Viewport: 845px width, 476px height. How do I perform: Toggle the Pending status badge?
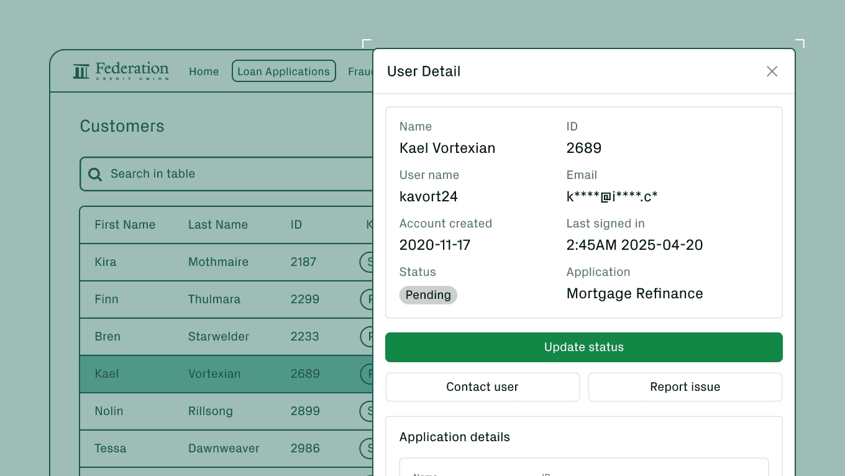coord(428,295)
